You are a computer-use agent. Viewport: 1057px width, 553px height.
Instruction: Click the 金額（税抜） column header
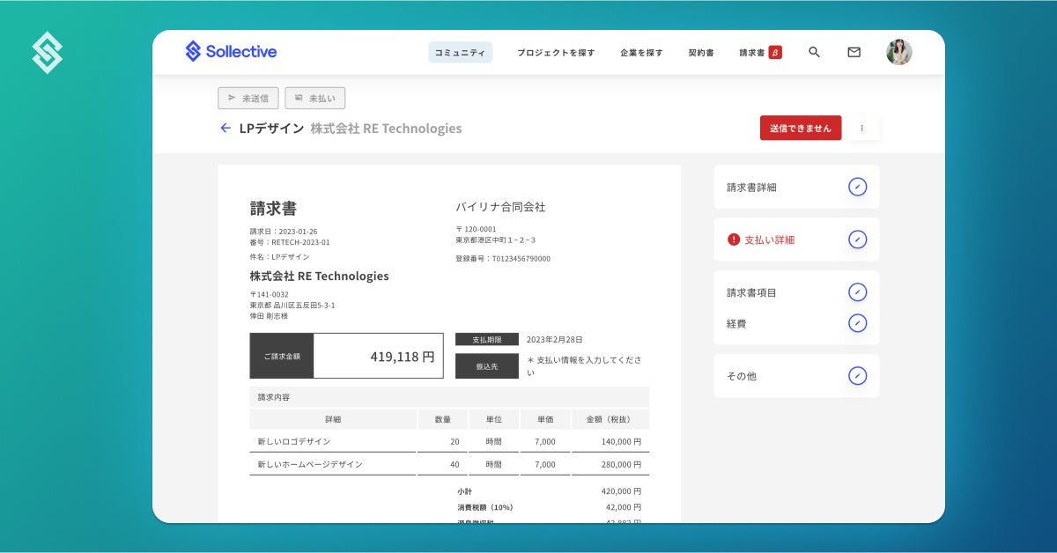[x=610, y=419]
